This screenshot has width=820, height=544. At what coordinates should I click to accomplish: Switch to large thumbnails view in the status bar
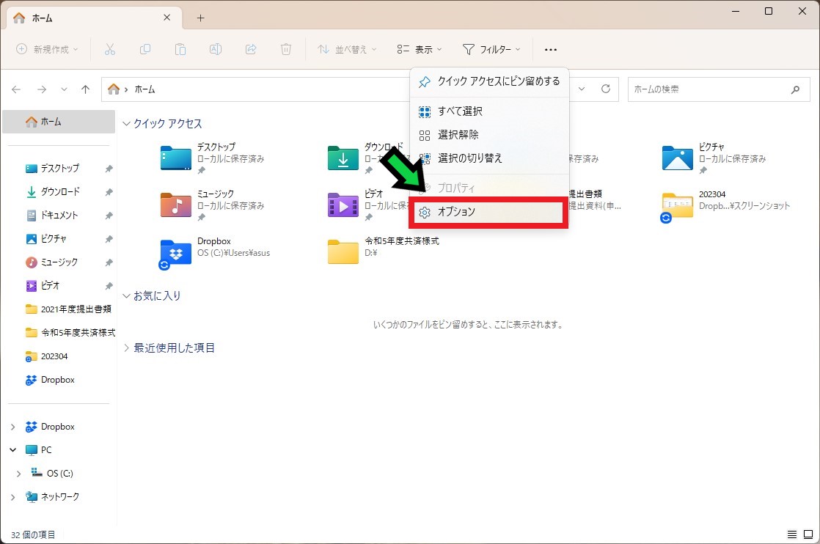coord(810,534)
